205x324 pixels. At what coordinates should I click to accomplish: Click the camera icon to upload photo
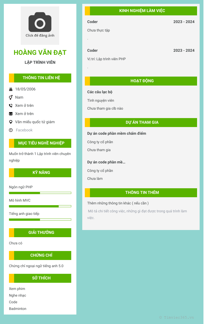[x=40, y=26]
